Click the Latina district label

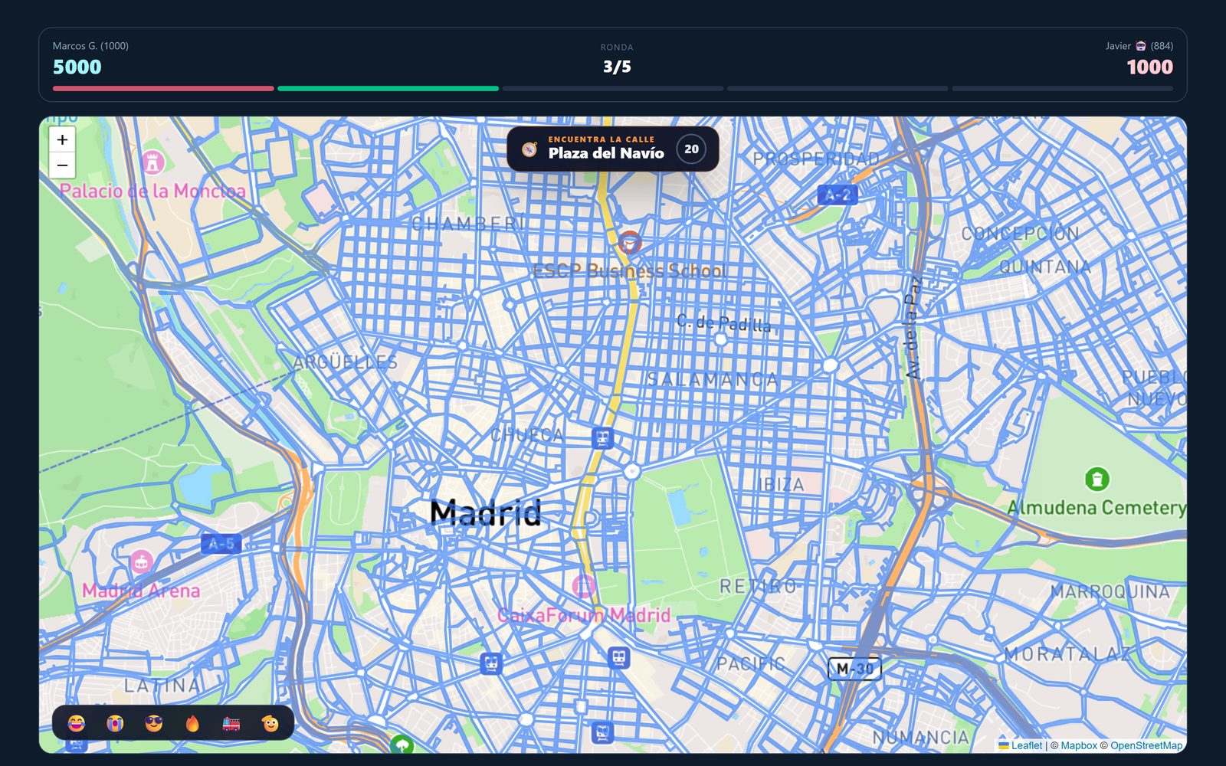coord(162,686)
